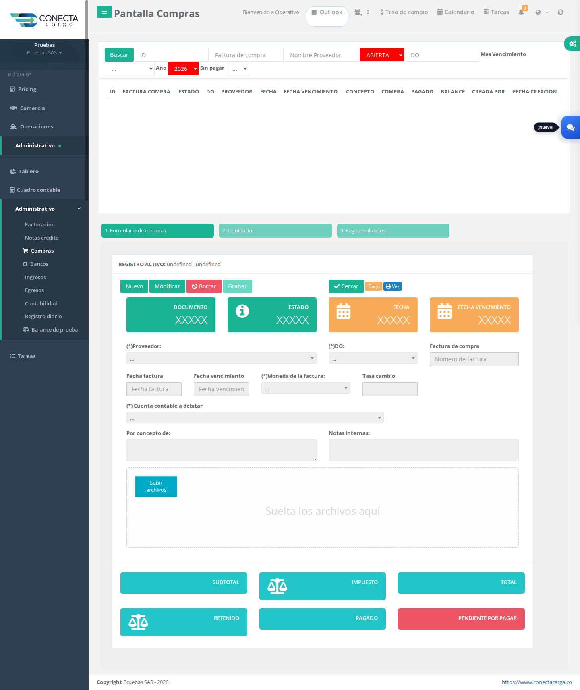Switch to the 3. Pagos realizados tab

click(393, 231)
